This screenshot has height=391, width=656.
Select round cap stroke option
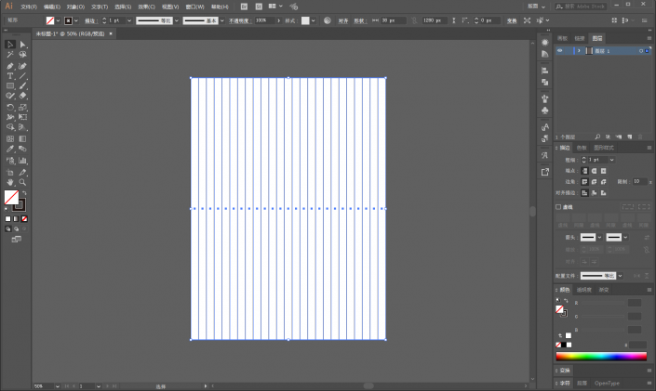(x=594, y=171)
